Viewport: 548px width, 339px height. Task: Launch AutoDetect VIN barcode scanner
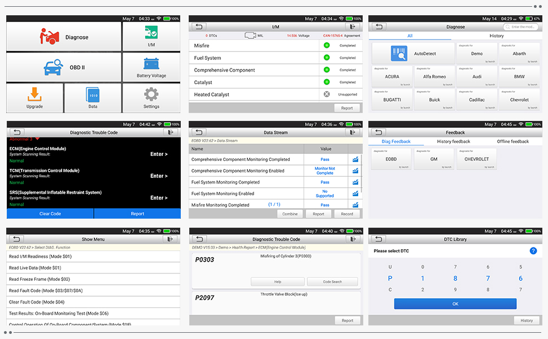(x=399, y=54)
